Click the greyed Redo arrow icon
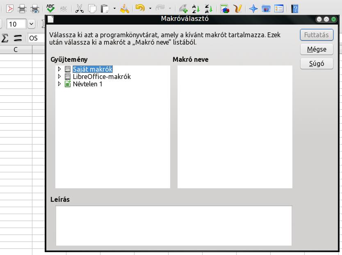 coord(160,9)
